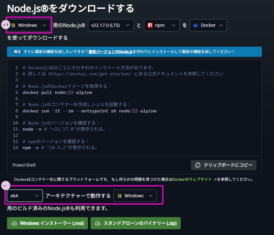Click the Node.js®をダウンロードする heading

[x=70, y=8]
